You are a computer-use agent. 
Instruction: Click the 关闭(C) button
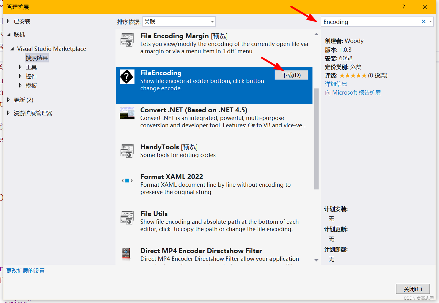(413, 289)
